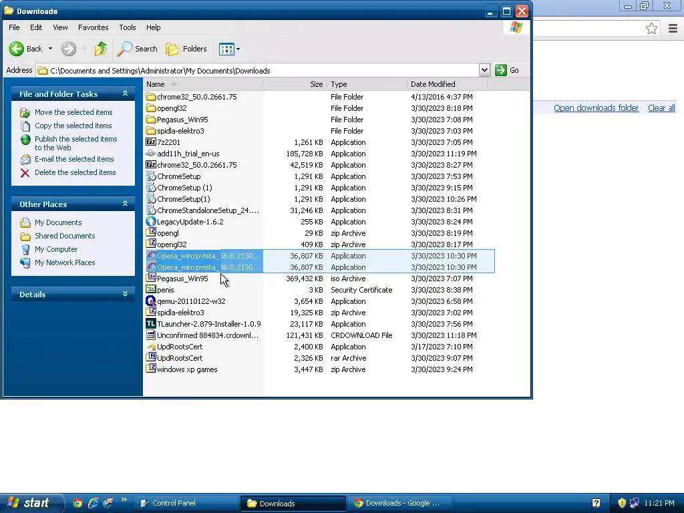
Task: Open the Search magnifier toolbar button
Action: pyautogui.click(x=137, y=49)
